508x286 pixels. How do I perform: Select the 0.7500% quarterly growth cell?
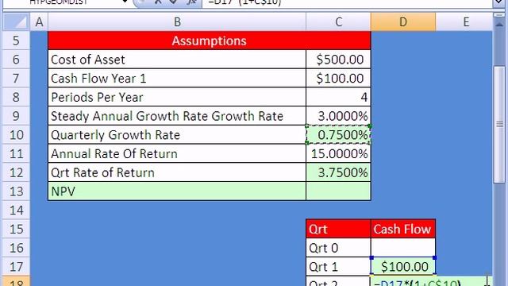[x=338, y=134]
